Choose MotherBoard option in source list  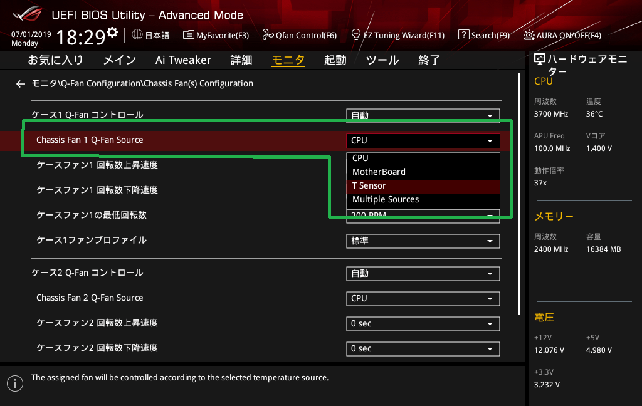(x=423, y=172)
